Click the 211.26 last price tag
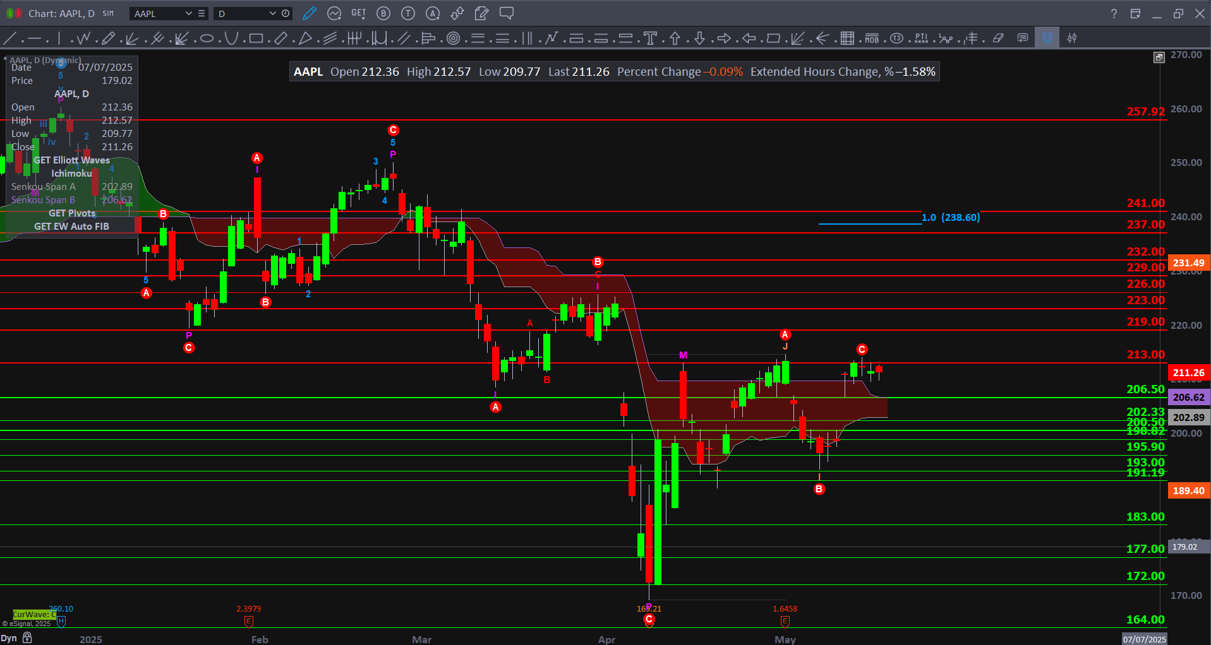 click(x=1189, y=372)
